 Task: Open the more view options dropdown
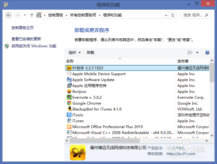click(197, 53)
